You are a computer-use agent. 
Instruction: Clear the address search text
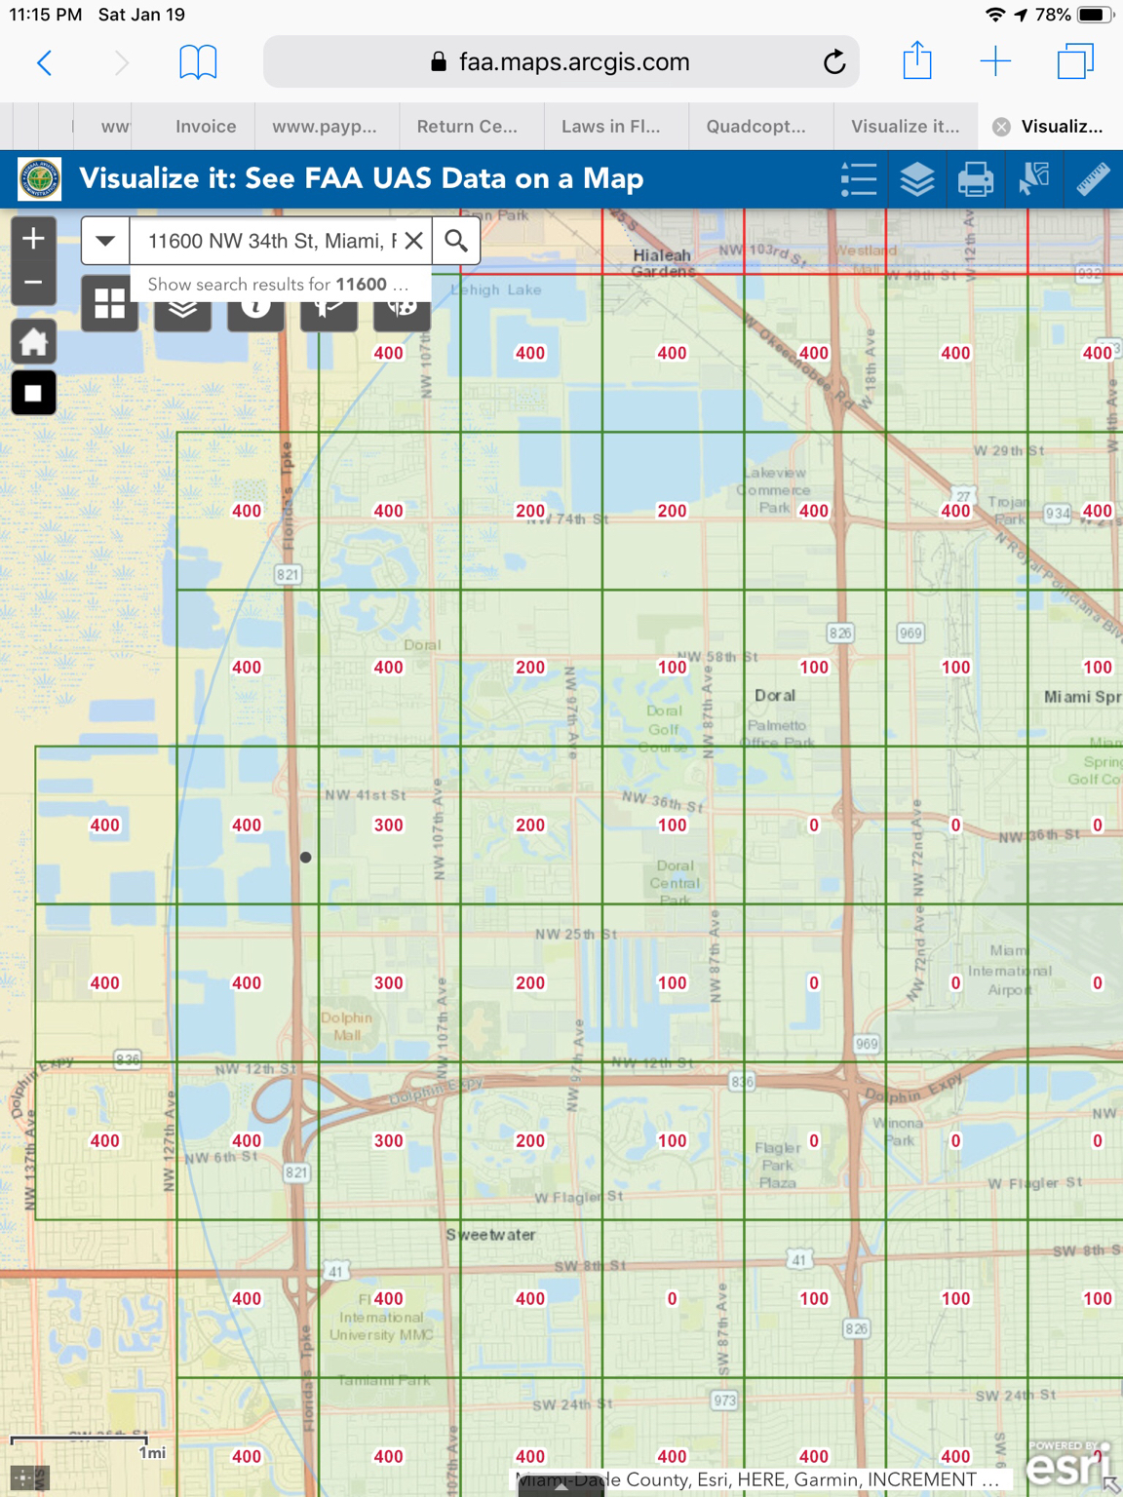pyautogui.click(x=414, y=241)
